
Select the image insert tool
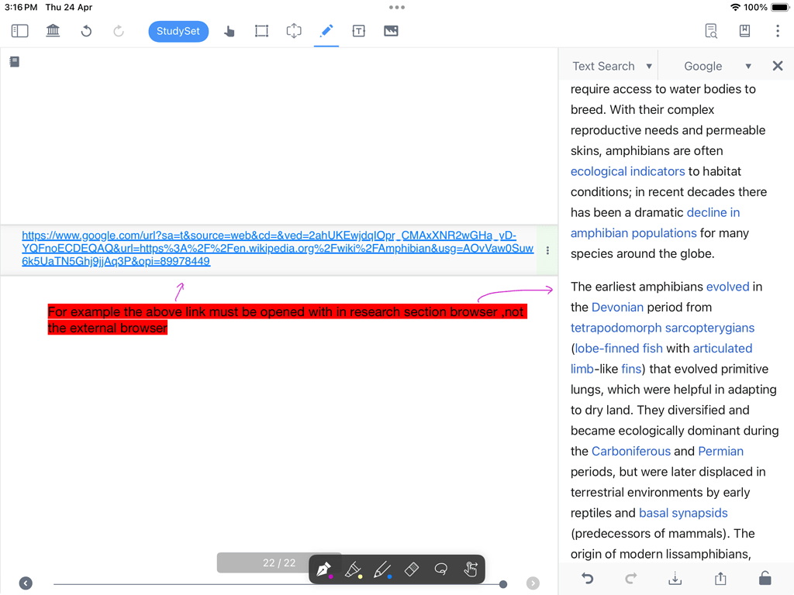(x=391, y=31)
